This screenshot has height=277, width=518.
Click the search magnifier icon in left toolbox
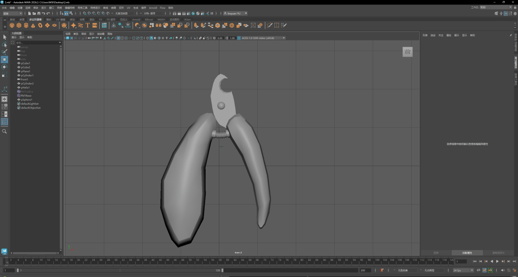(5, 131)
